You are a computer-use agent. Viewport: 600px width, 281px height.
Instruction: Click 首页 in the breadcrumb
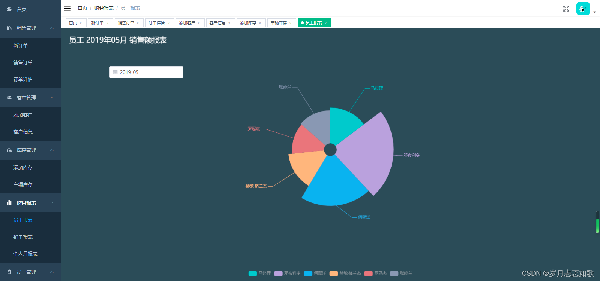[x=82, y=8]
